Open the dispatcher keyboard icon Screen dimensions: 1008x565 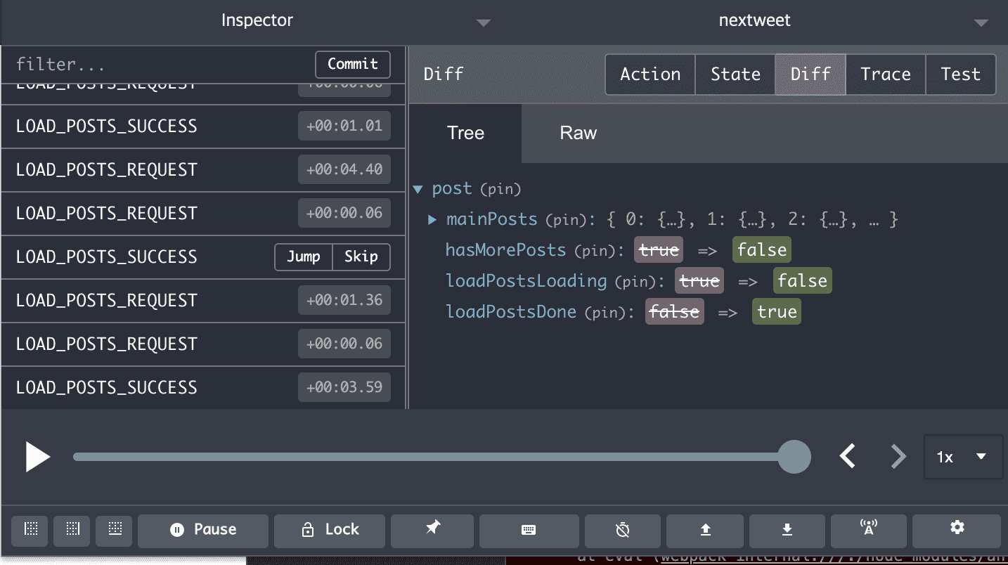(x=529, y=530)
